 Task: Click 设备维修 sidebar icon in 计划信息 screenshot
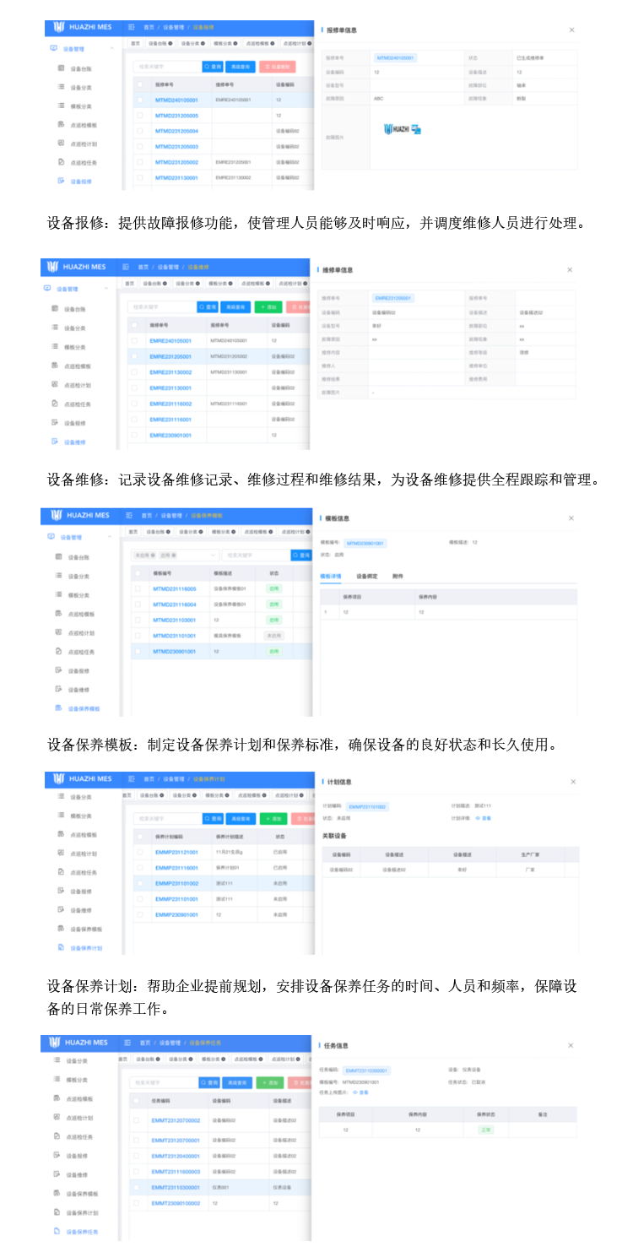tap(62, 909)
